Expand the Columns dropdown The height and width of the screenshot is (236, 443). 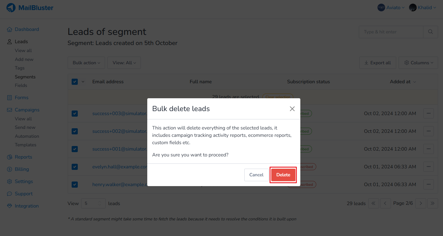pyautogui.click(x=419, y=63)
